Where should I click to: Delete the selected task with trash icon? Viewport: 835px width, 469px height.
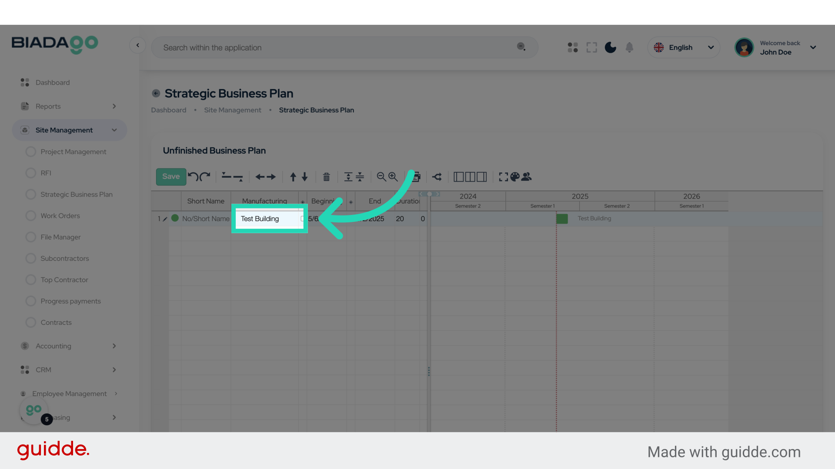[326, 177]
